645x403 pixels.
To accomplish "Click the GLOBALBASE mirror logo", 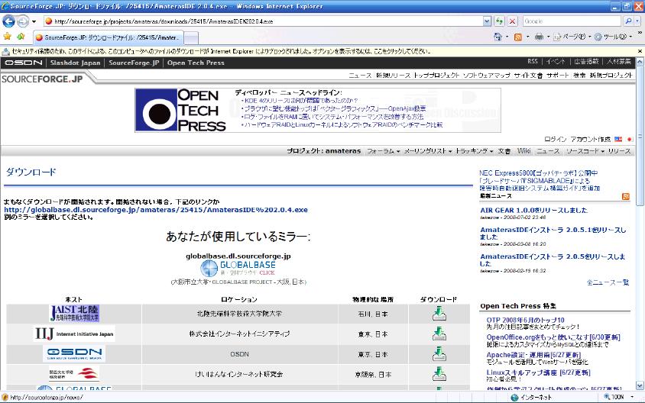I will pos(238,269).
